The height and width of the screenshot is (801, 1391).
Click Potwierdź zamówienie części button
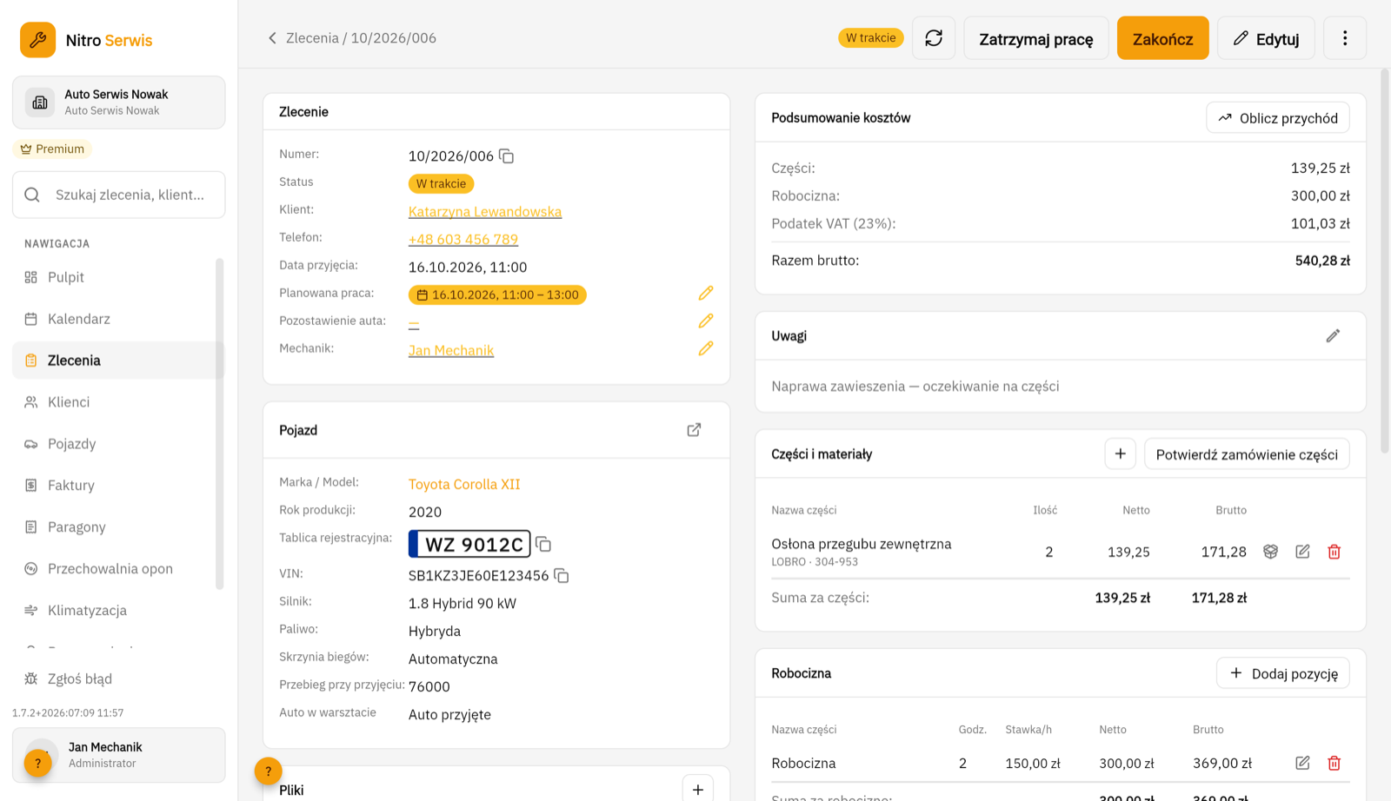(1247, 453)
